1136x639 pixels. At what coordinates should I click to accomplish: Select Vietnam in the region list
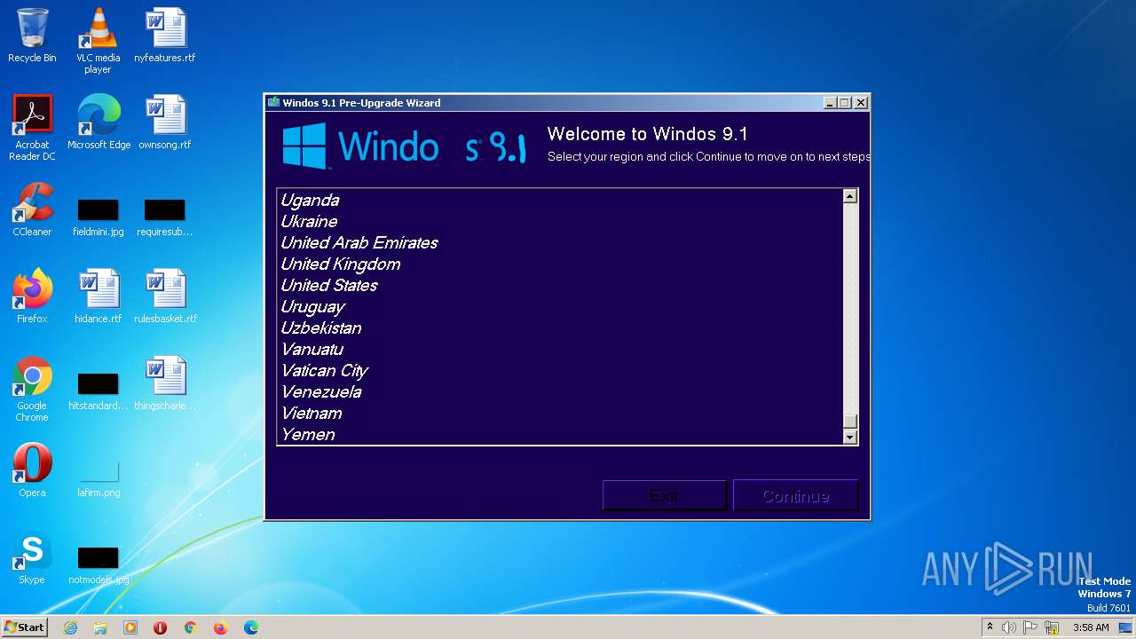[559, 414]
